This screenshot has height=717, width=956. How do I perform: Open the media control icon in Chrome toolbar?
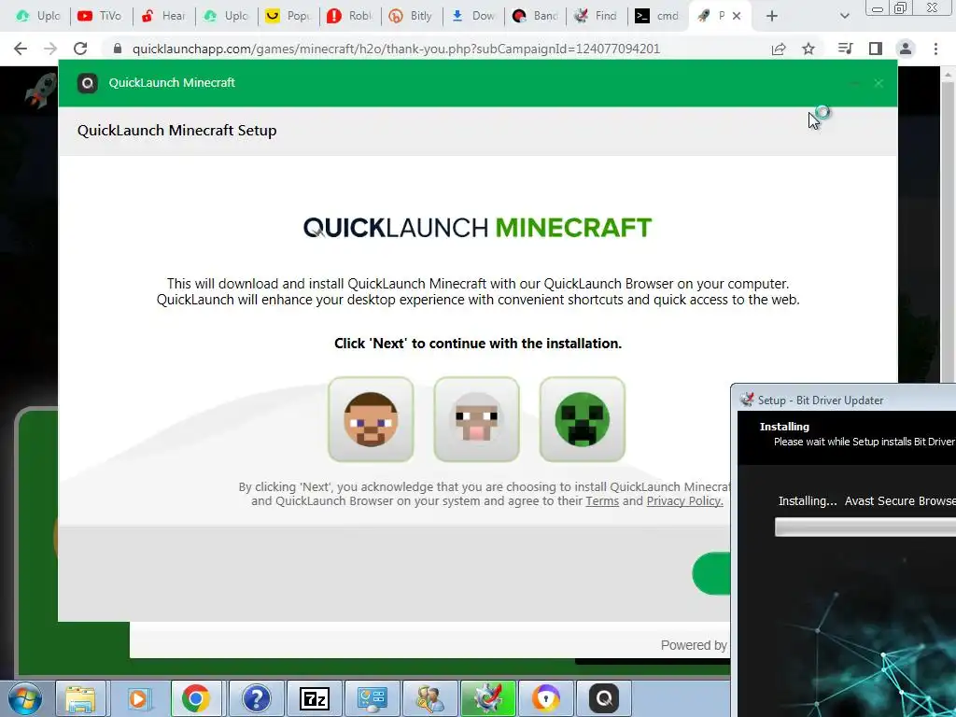point(845,49)
